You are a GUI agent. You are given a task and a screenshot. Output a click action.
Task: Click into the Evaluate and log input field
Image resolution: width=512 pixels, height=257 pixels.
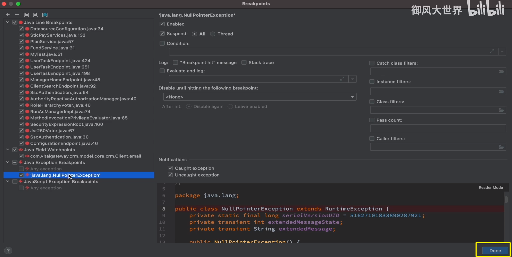tap(259, 79)
